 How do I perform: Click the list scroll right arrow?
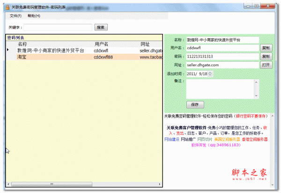160,184
